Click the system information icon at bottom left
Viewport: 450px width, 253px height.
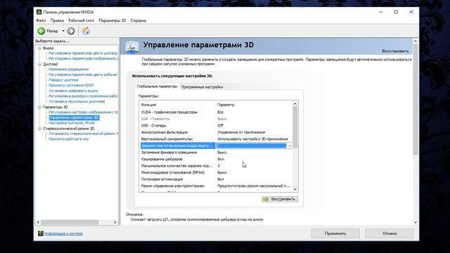click(41, 233)
